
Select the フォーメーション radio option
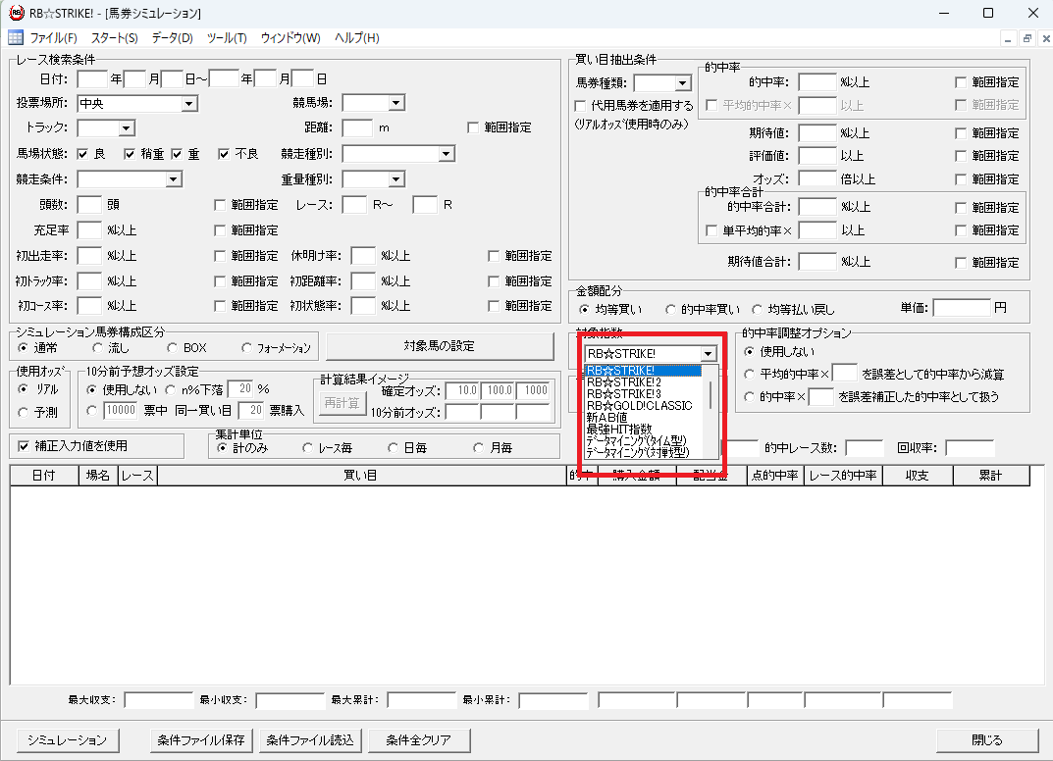(246, 347)
